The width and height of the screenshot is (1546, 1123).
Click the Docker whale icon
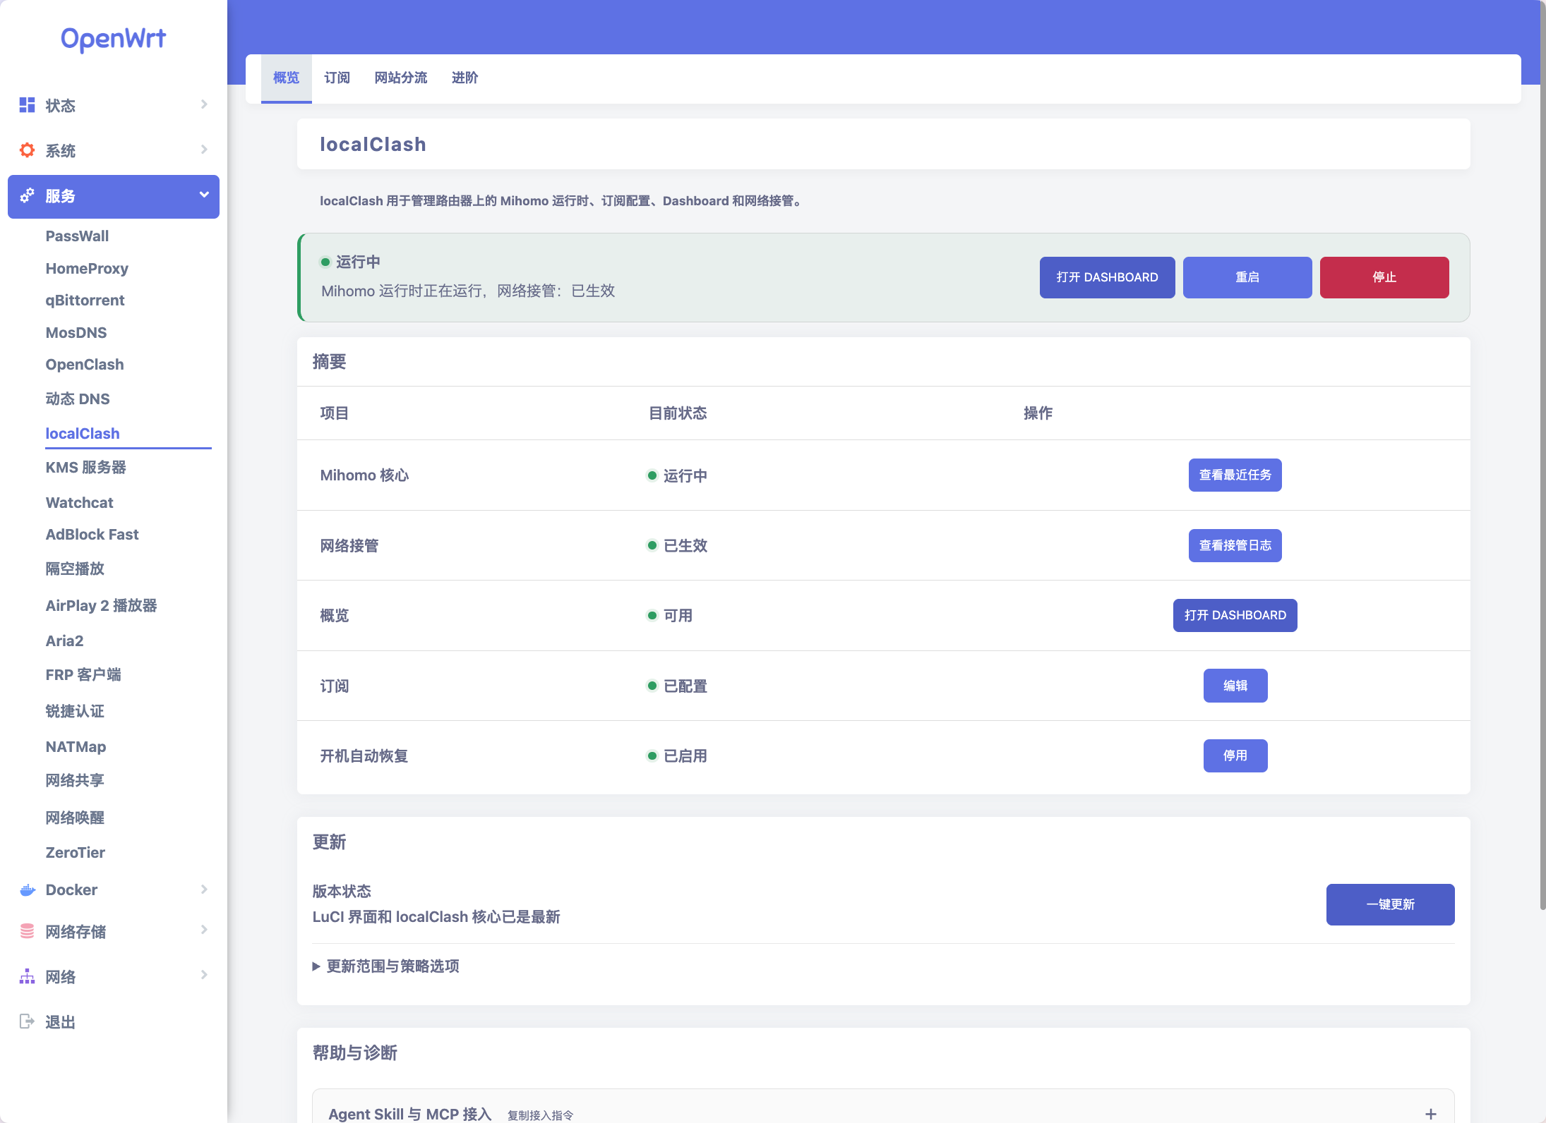[x=28, y=890]
